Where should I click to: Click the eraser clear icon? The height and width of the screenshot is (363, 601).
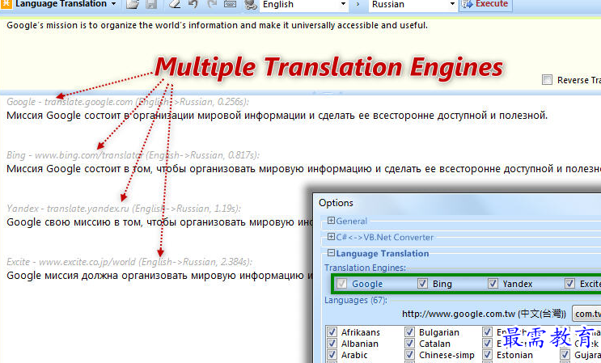click(175, 4)
